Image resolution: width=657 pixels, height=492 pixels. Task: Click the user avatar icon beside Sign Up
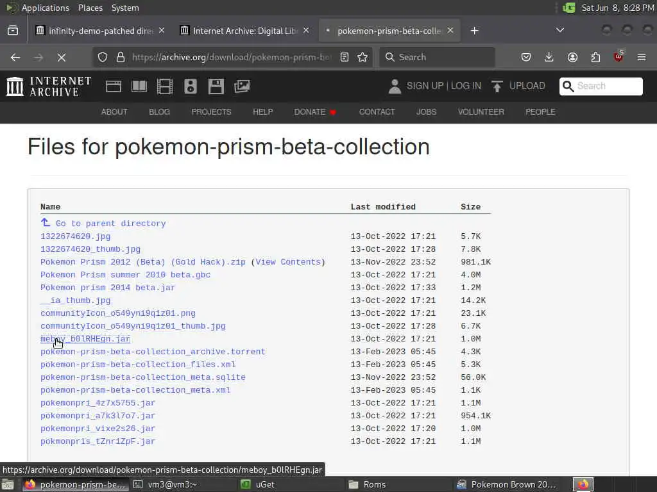coord(395,86)
